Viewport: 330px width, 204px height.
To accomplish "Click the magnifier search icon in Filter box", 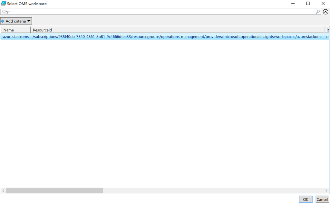I will coord(318,12).
